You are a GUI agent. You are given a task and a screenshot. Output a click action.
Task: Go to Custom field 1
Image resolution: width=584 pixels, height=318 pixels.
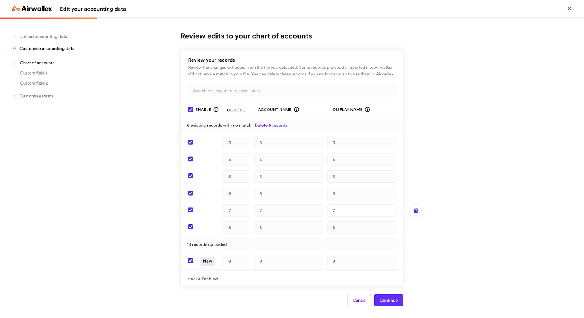coord(34,73)
